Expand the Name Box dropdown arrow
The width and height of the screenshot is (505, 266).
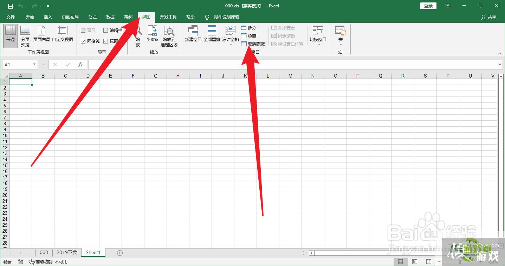point(34,65)
